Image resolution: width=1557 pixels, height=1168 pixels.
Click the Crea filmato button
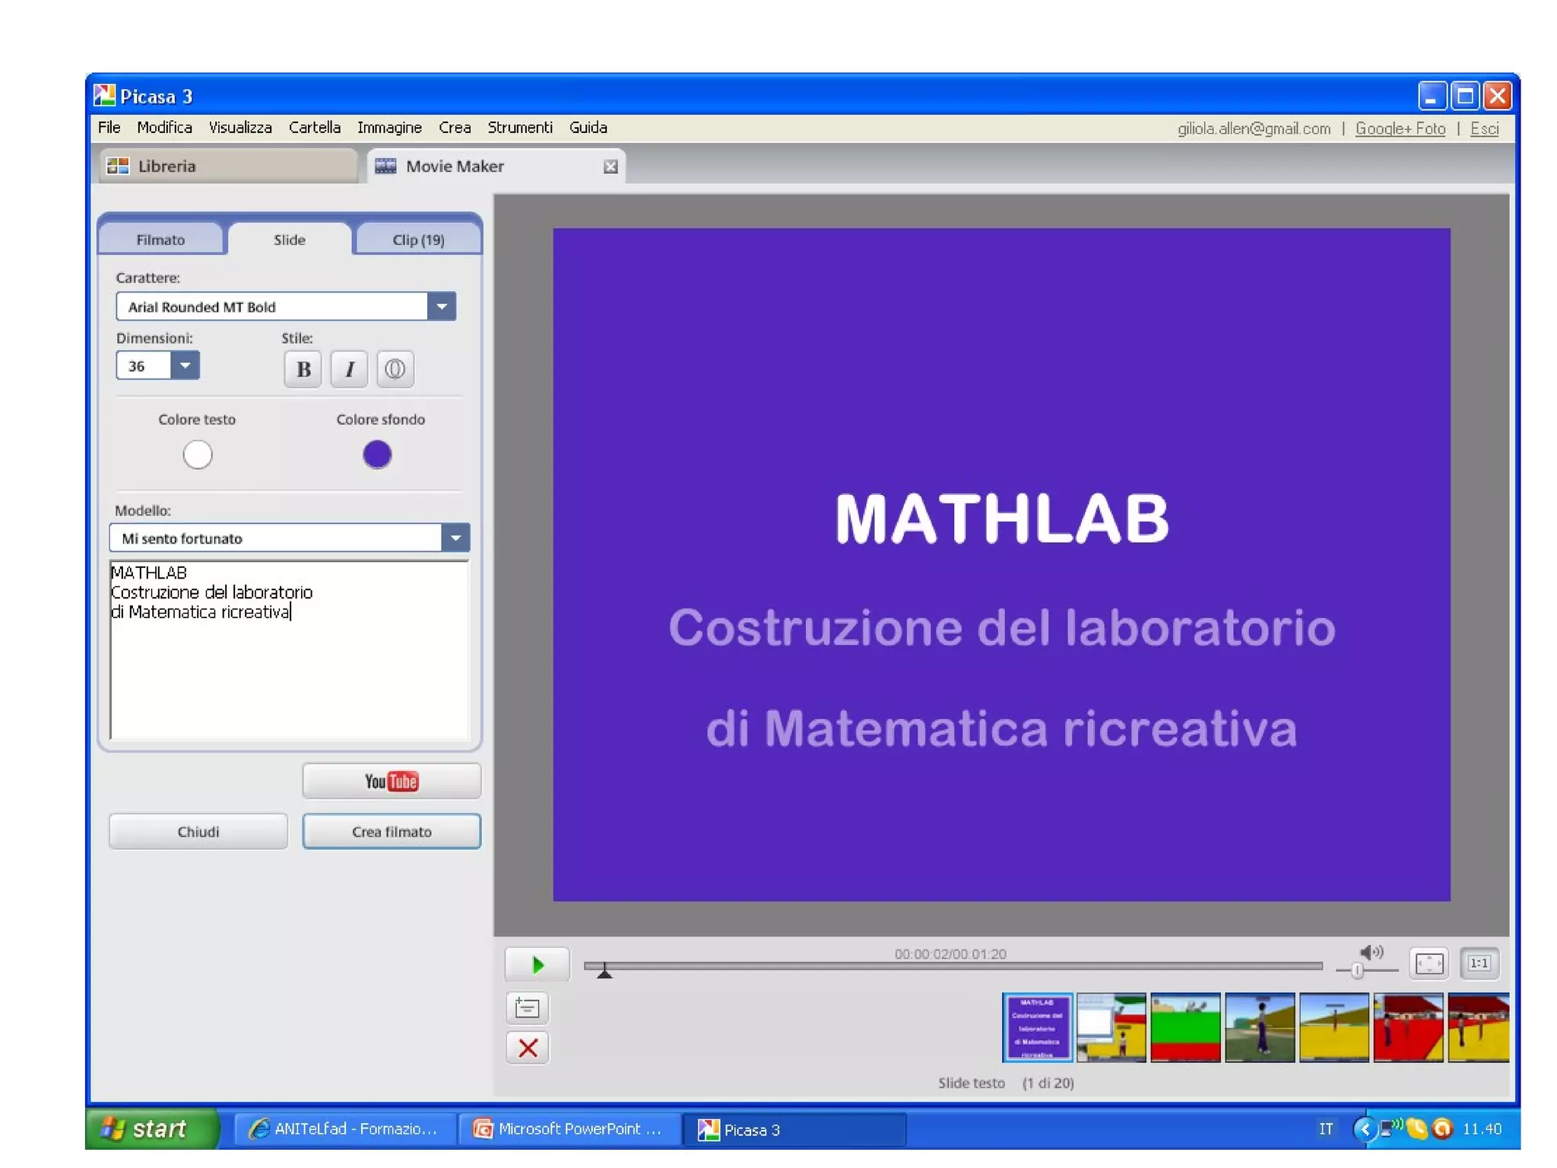[x=392, y=831]
